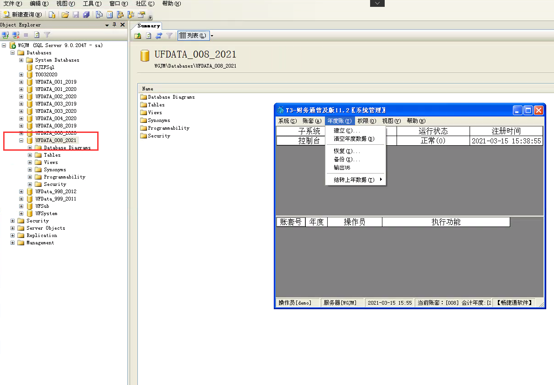Viewport: 554px width, 385px height.
Task: Expand the T0032020 database node
Action: click(x=21, y=75)
